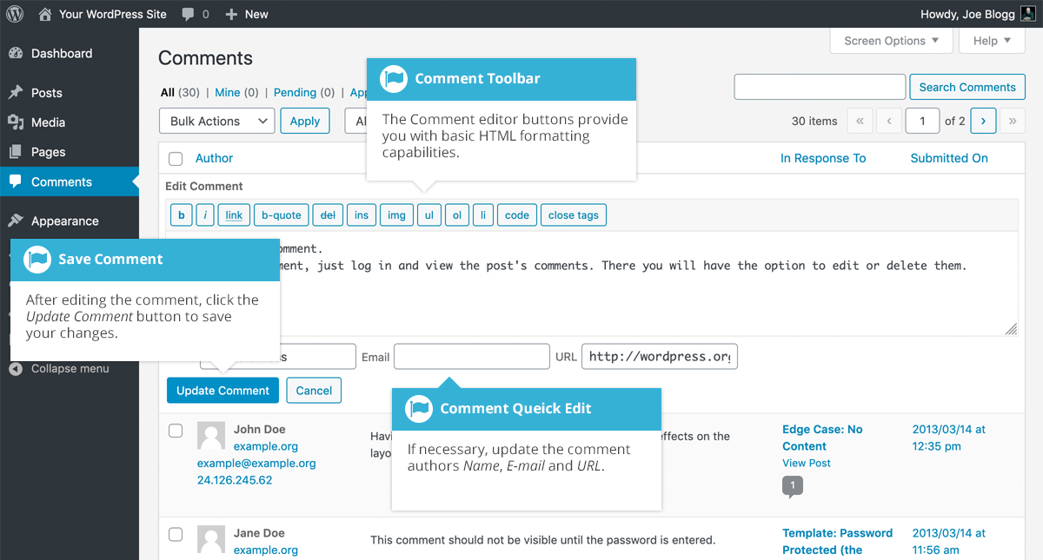Select Comments in the sidebar
Viewport: 1043px width, 560px height.
[70, 181]
